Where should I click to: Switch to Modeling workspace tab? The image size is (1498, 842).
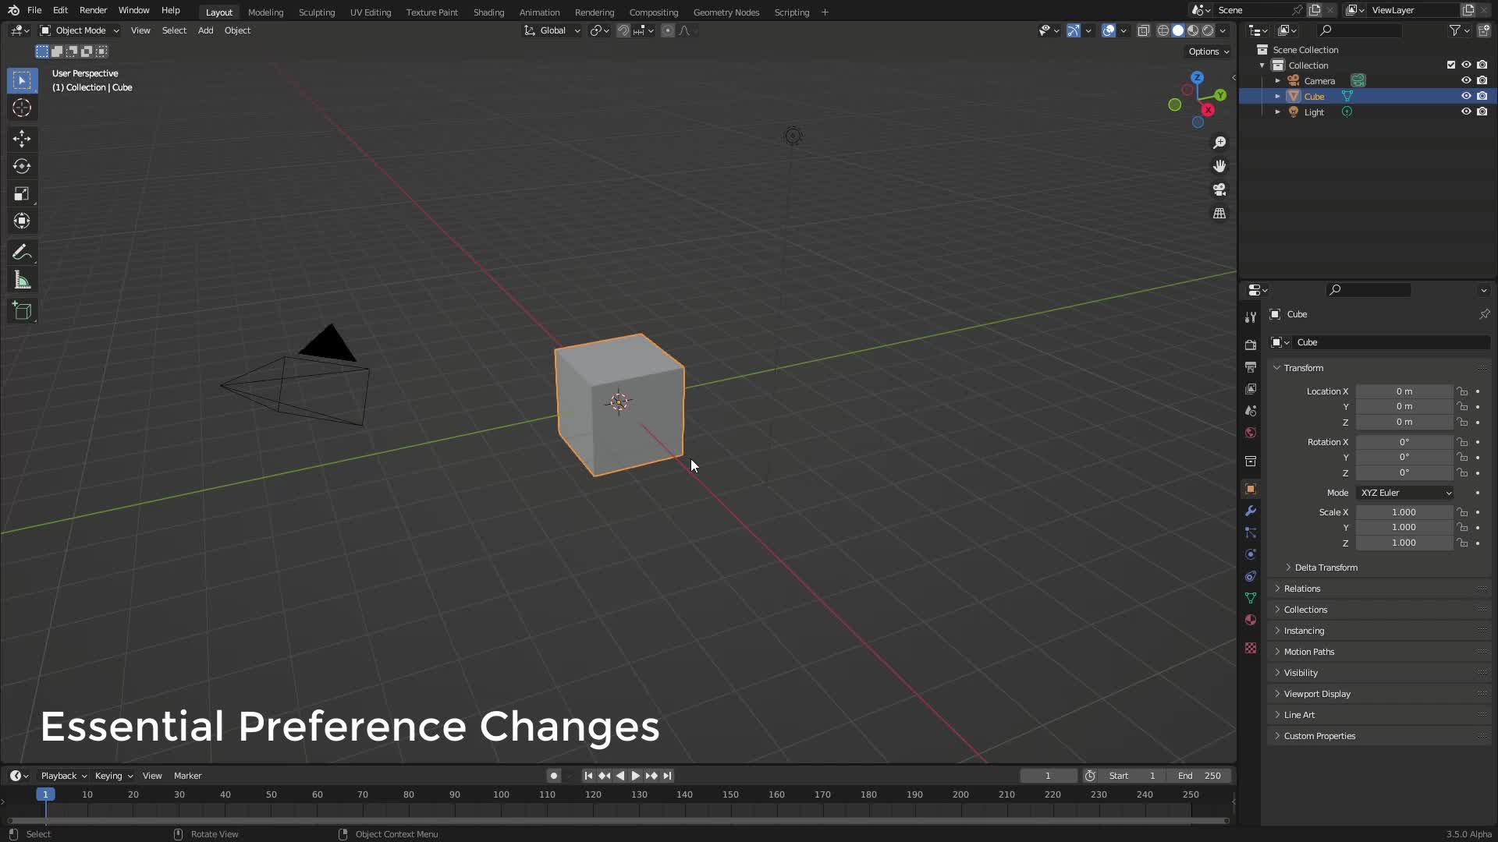265,12
